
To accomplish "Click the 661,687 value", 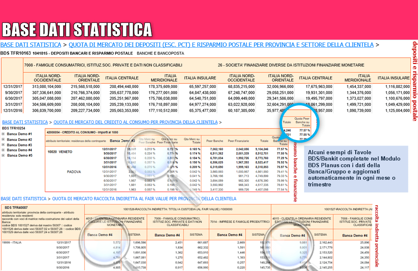I will pyautogui.click(x=203, y=243).
